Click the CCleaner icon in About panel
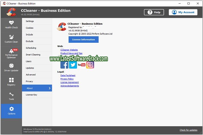Image resolution: width=203 pixels, height=135 pixels. point(61,27)
